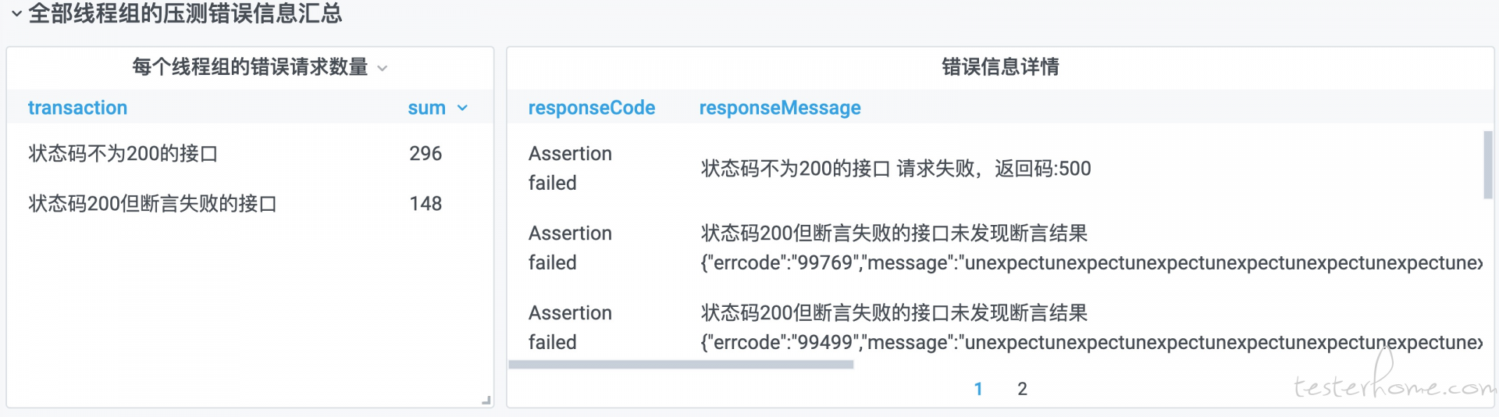Sort by the responseCode column header
Image resolution: width=1499 pixels, height=417 pixels.
click(592, 108)
